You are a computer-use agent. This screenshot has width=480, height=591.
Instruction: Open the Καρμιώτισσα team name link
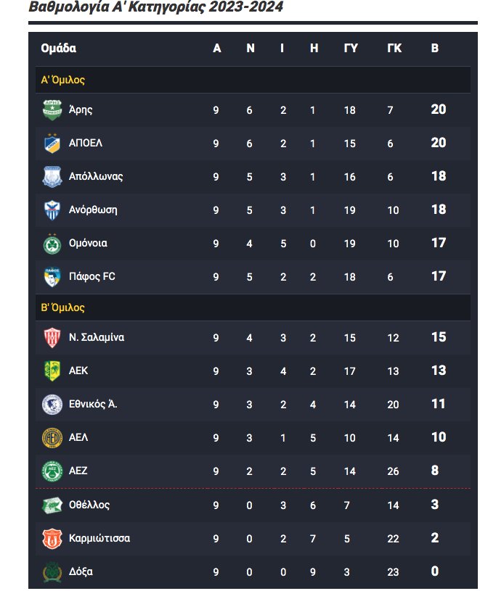tap(99, 538)
